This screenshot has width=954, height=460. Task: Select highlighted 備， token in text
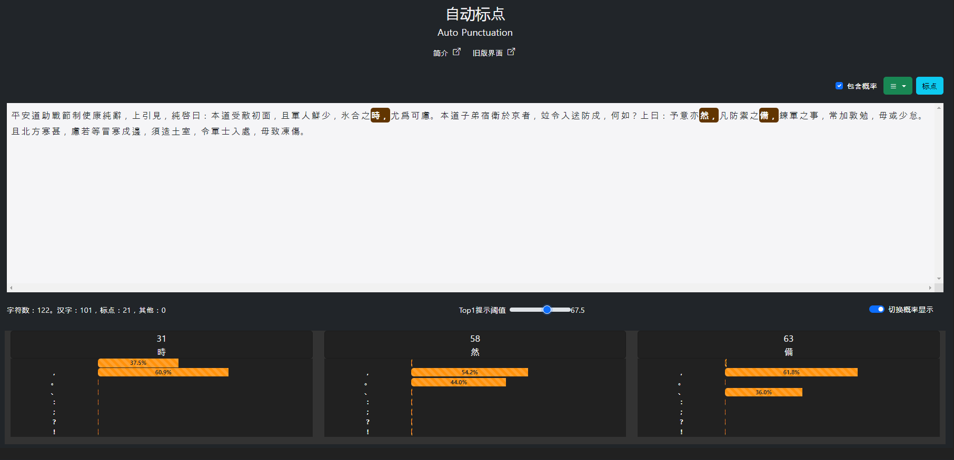768,116
